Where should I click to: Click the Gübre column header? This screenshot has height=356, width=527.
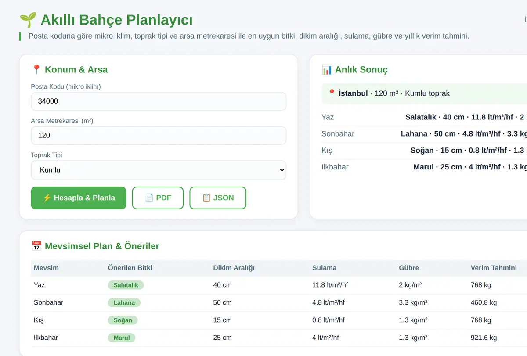409,268
